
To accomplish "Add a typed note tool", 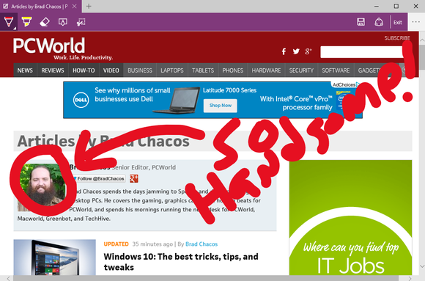I will pyautogui.click(x=63, y=22).
